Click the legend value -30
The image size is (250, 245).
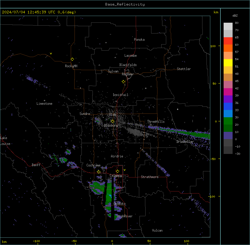click(x=238, y=154)
